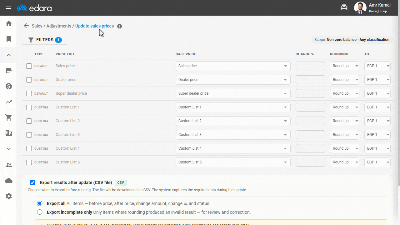Click Update sales prices breadcrumb link
The height and width of the screenshot is (225, 400).
[94, 26]
